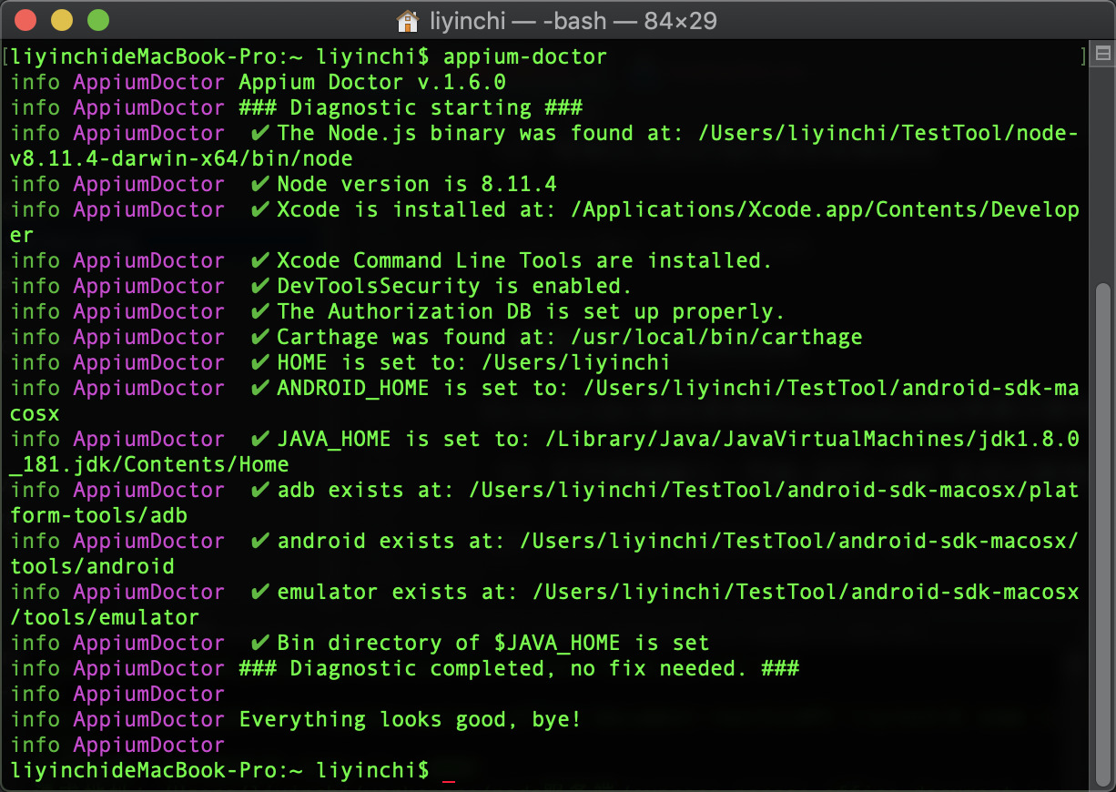Click the red close window button

[27, 19]
